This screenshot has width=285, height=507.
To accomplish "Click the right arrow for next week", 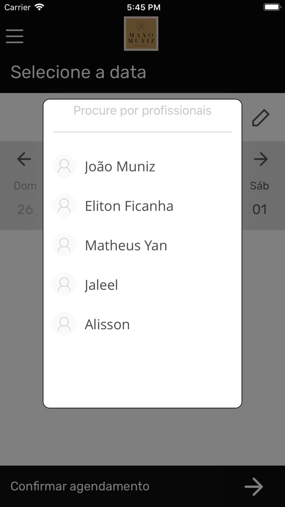I will click(261, 159).
